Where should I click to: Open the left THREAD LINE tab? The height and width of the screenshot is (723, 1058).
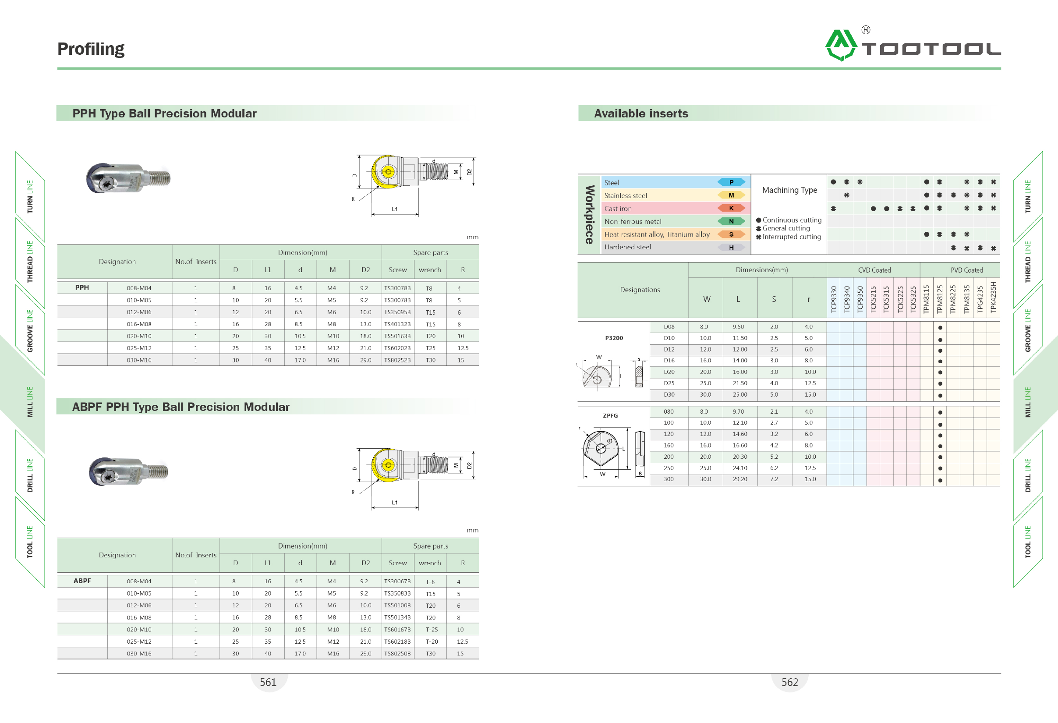coord(30,262)
